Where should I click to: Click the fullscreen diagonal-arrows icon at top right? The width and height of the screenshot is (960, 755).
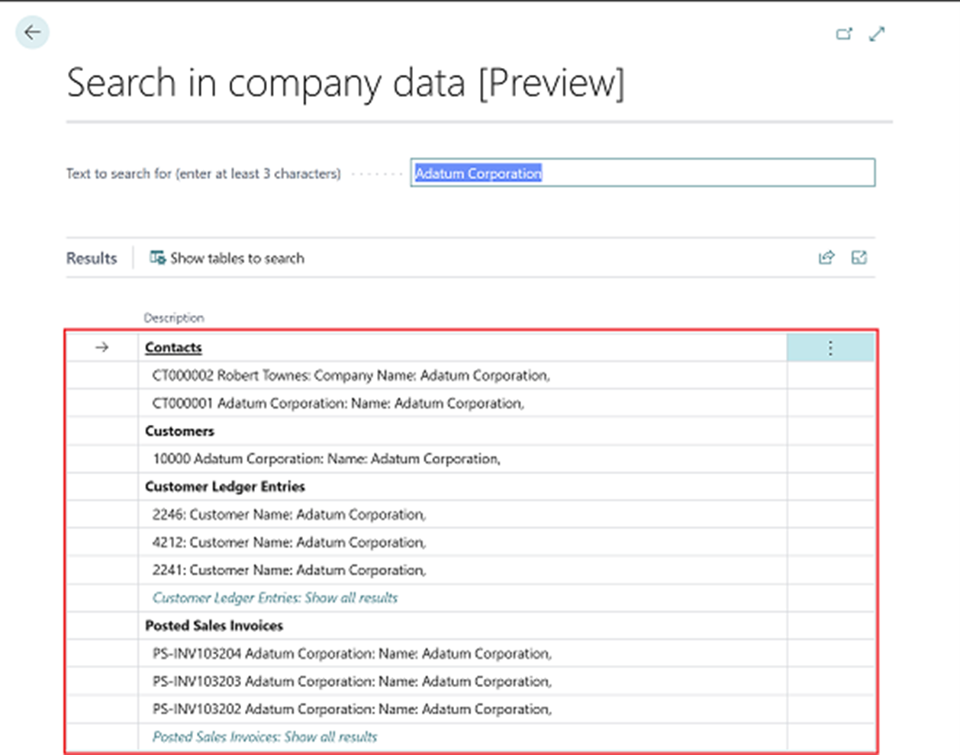[x=876, y=34]
